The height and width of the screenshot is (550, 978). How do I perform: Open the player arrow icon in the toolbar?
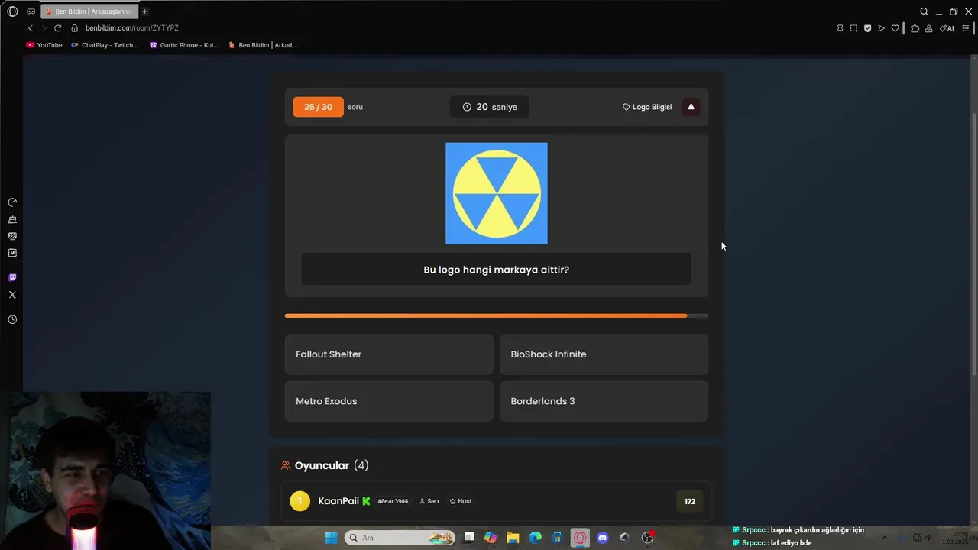coord(881,28)
